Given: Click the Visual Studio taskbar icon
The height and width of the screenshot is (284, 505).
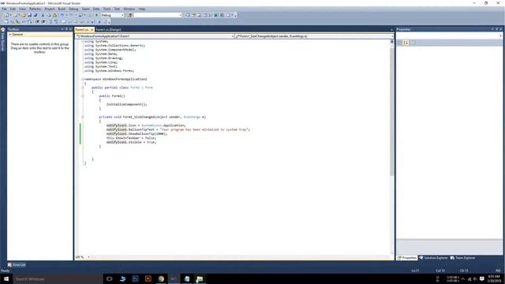Looking at the screenshot, I should 174,278.
